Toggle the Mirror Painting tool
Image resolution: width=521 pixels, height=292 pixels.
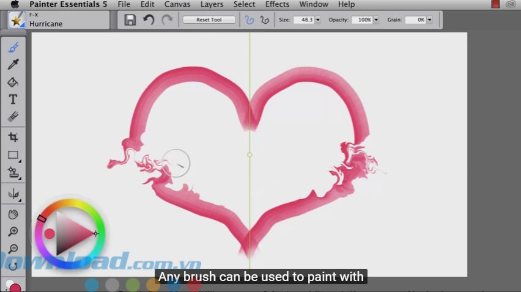tap(13, 194)
